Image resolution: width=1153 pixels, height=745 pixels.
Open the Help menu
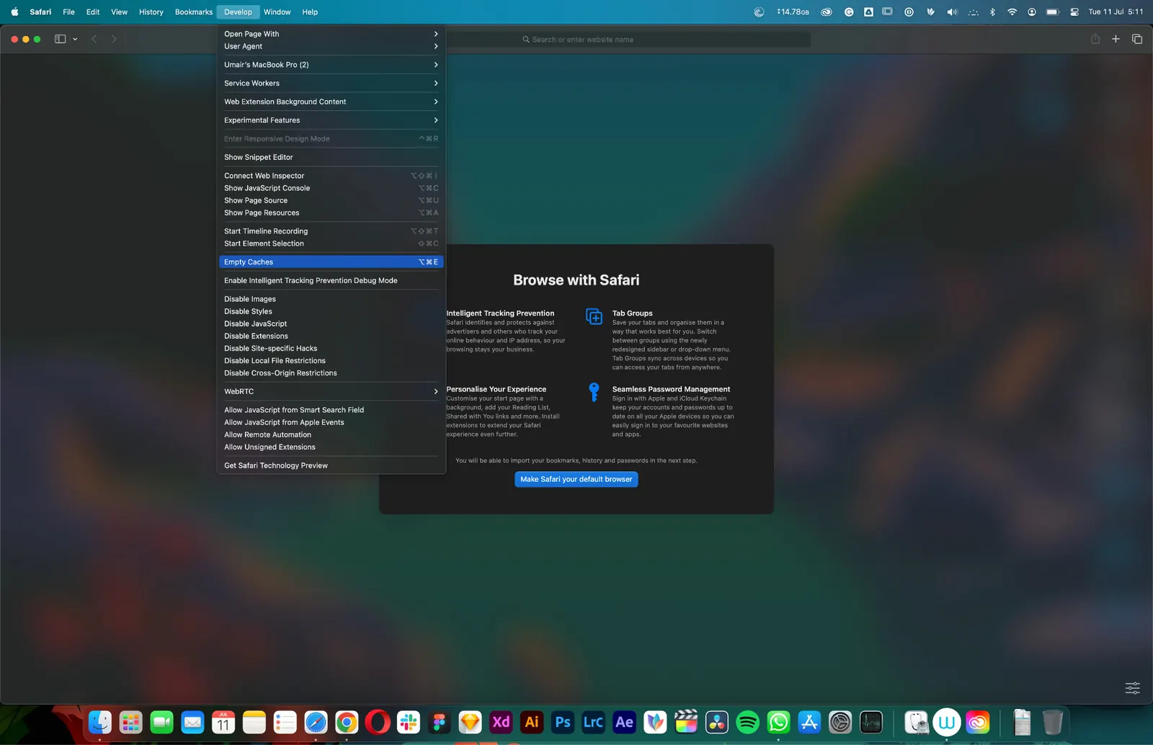point(310,12)
